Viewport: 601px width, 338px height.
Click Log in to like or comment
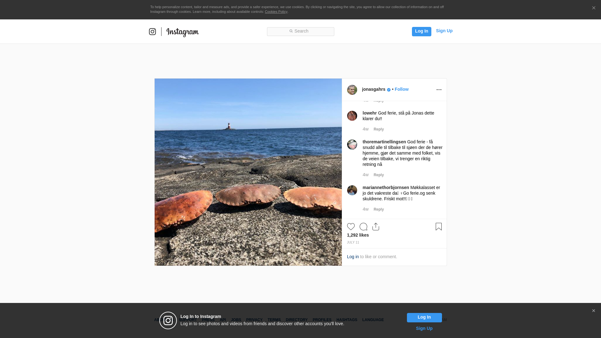pos(353,257)
